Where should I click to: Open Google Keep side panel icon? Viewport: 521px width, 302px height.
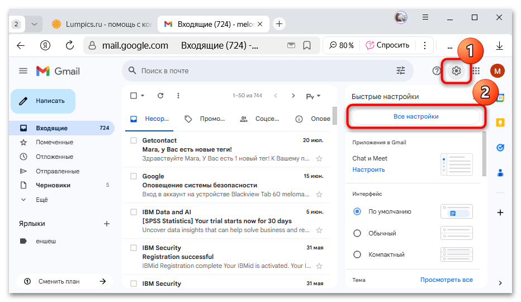point(500,122)
